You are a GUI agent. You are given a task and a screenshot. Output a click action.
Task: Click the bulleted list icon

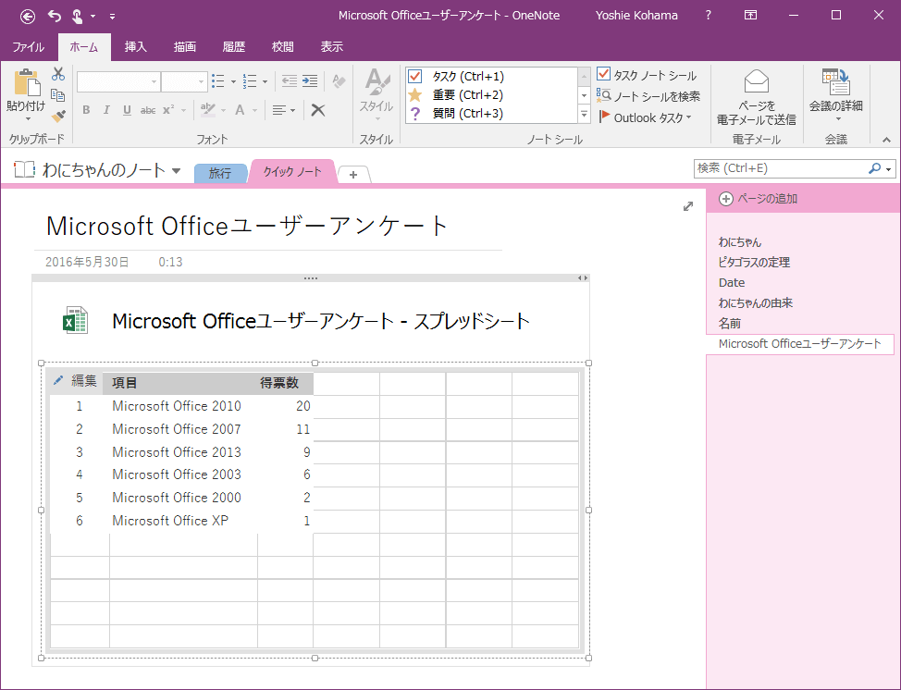coord(218,81)
